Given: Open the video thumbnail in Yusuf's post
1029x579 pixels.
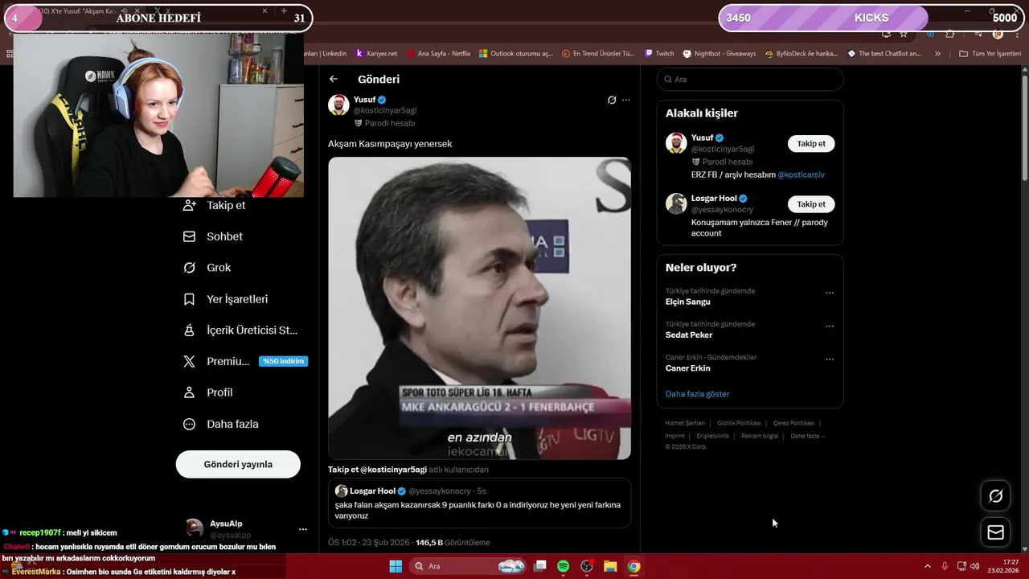Looking at the screenshot, I should [x=479, y=308].
